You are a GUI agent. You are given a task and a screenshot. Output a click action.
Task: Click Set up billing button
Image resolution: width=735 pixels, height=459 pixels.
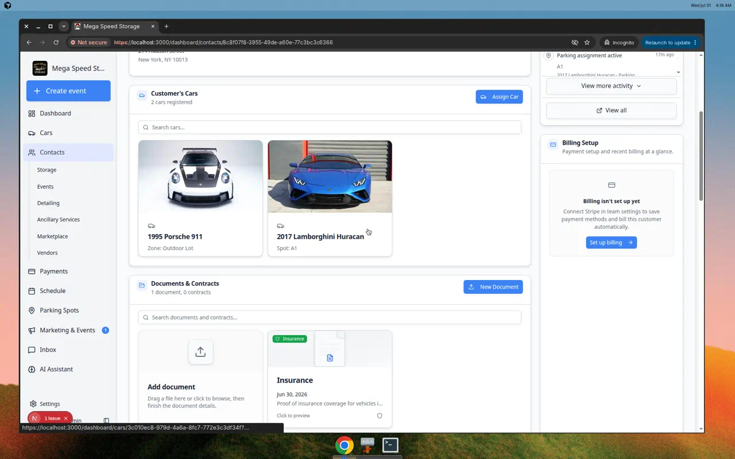pyautogui.click(x=611, y=243)
